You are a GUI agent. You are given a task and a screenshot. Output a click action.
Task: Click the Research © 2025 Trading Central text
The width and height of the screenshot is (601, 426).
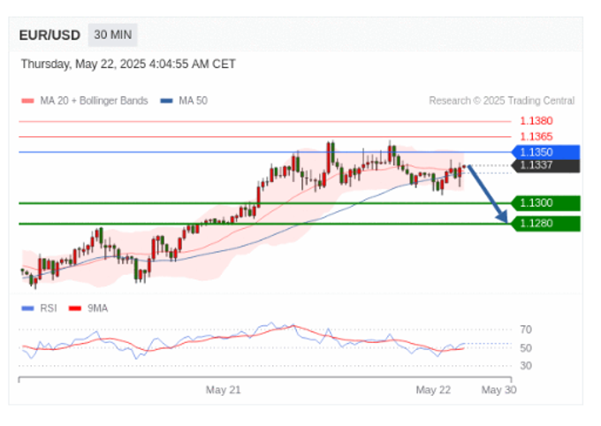(502, 101)
